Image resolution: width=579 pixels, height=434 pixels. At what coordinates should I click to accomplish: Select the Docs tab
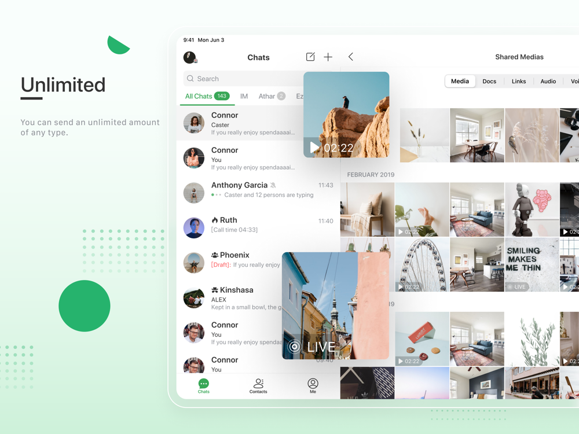pyautogui.click(x=489, y=81)
